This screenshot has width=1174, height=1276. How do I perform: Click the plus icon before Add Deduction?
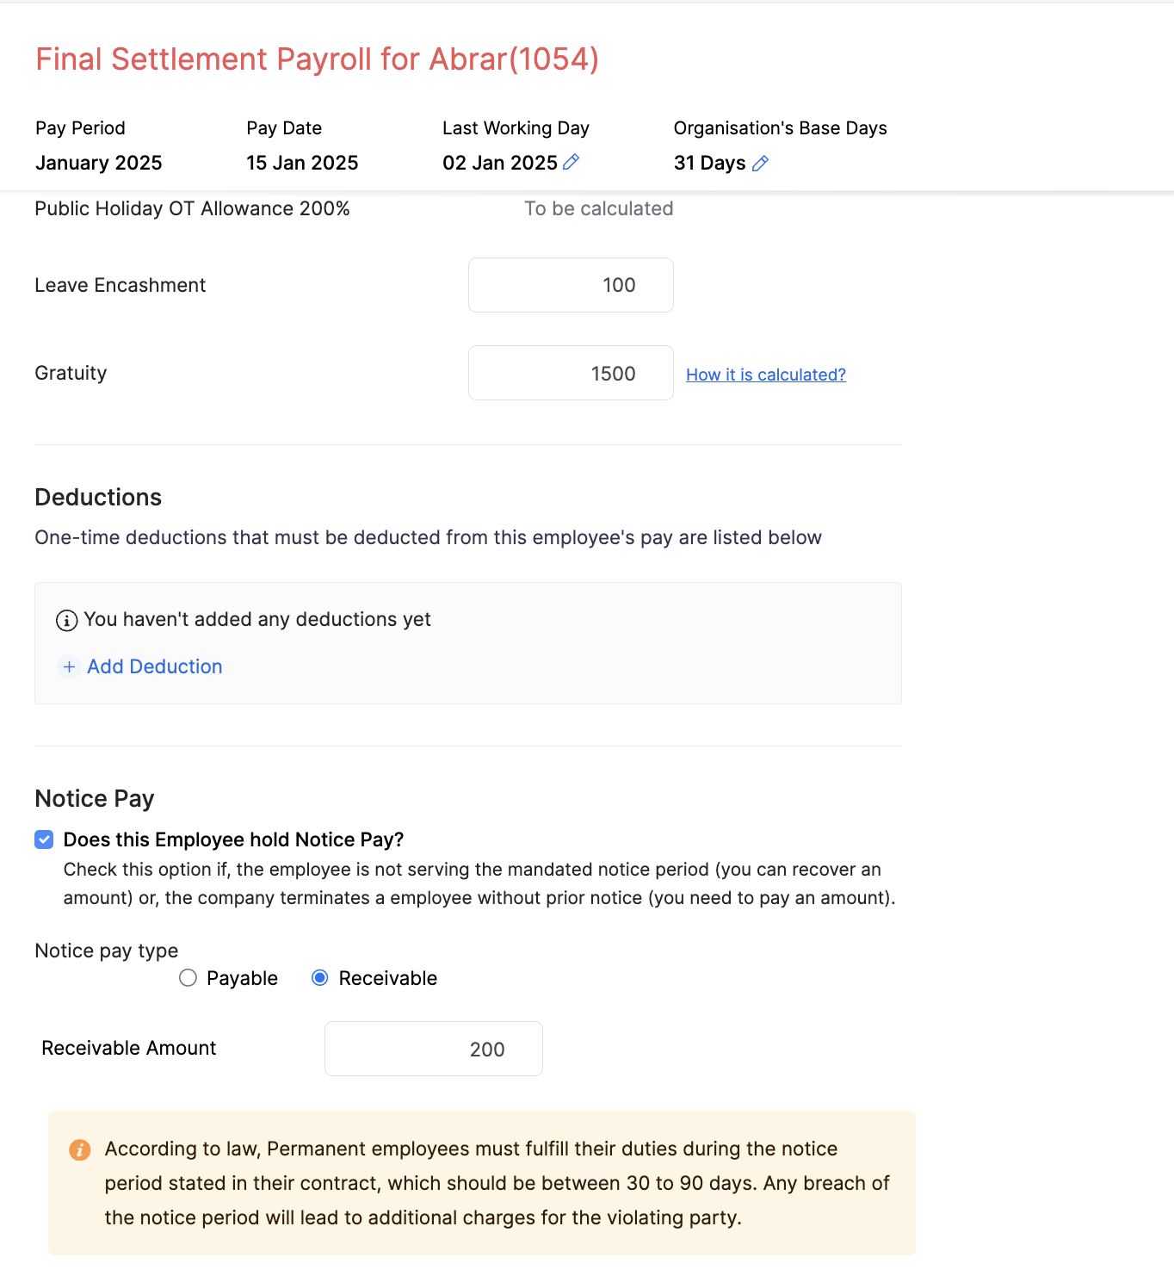(70, 666)
